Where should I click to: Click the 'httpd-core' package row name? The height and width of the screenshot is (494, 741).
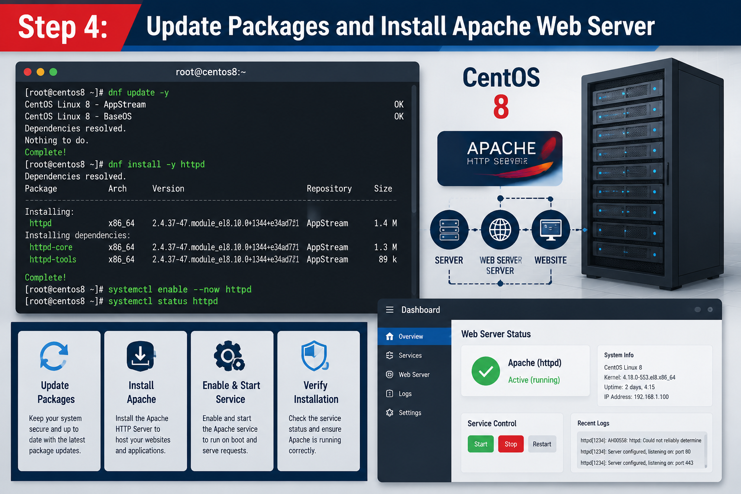pyautogui.click(x=51, y=247)
